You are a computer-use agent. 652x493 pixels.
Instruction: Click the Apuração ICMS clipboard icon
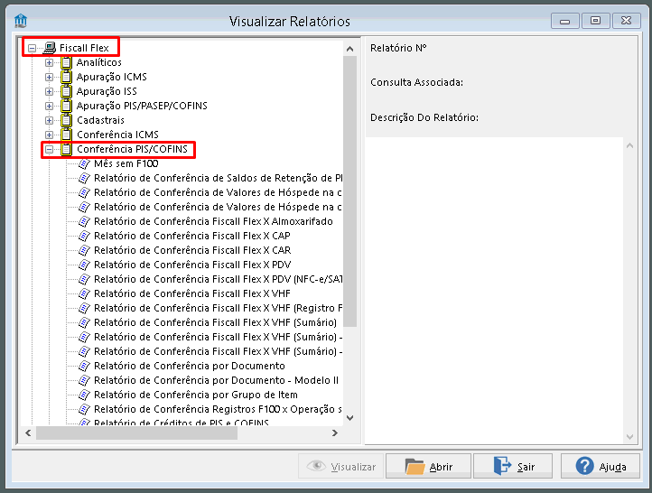click(x=66, y=77)
